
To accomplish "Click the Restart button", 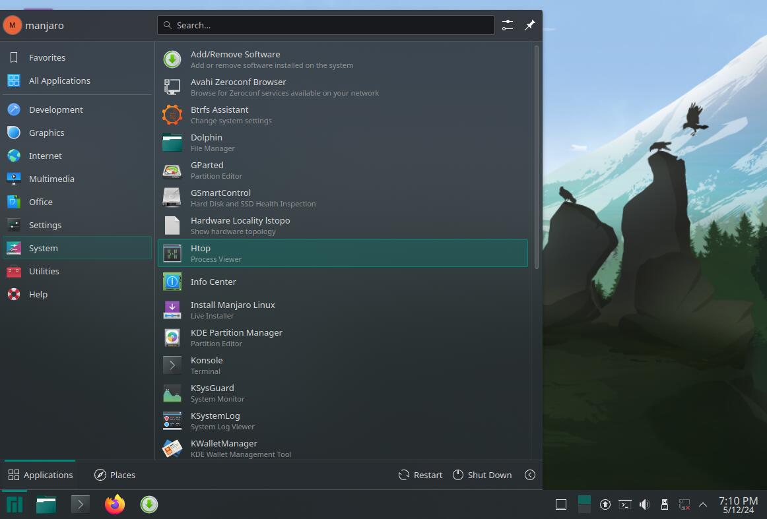I will click(420, 475).
